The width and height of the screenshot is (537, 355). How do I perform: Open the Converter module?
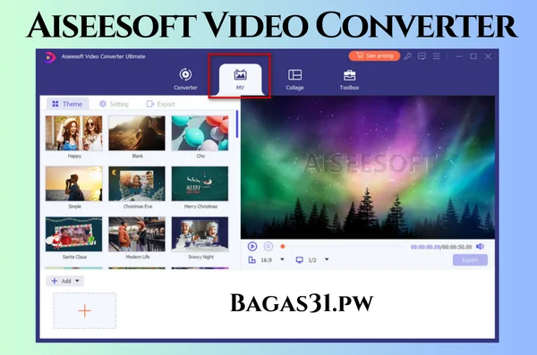(185, 79)
